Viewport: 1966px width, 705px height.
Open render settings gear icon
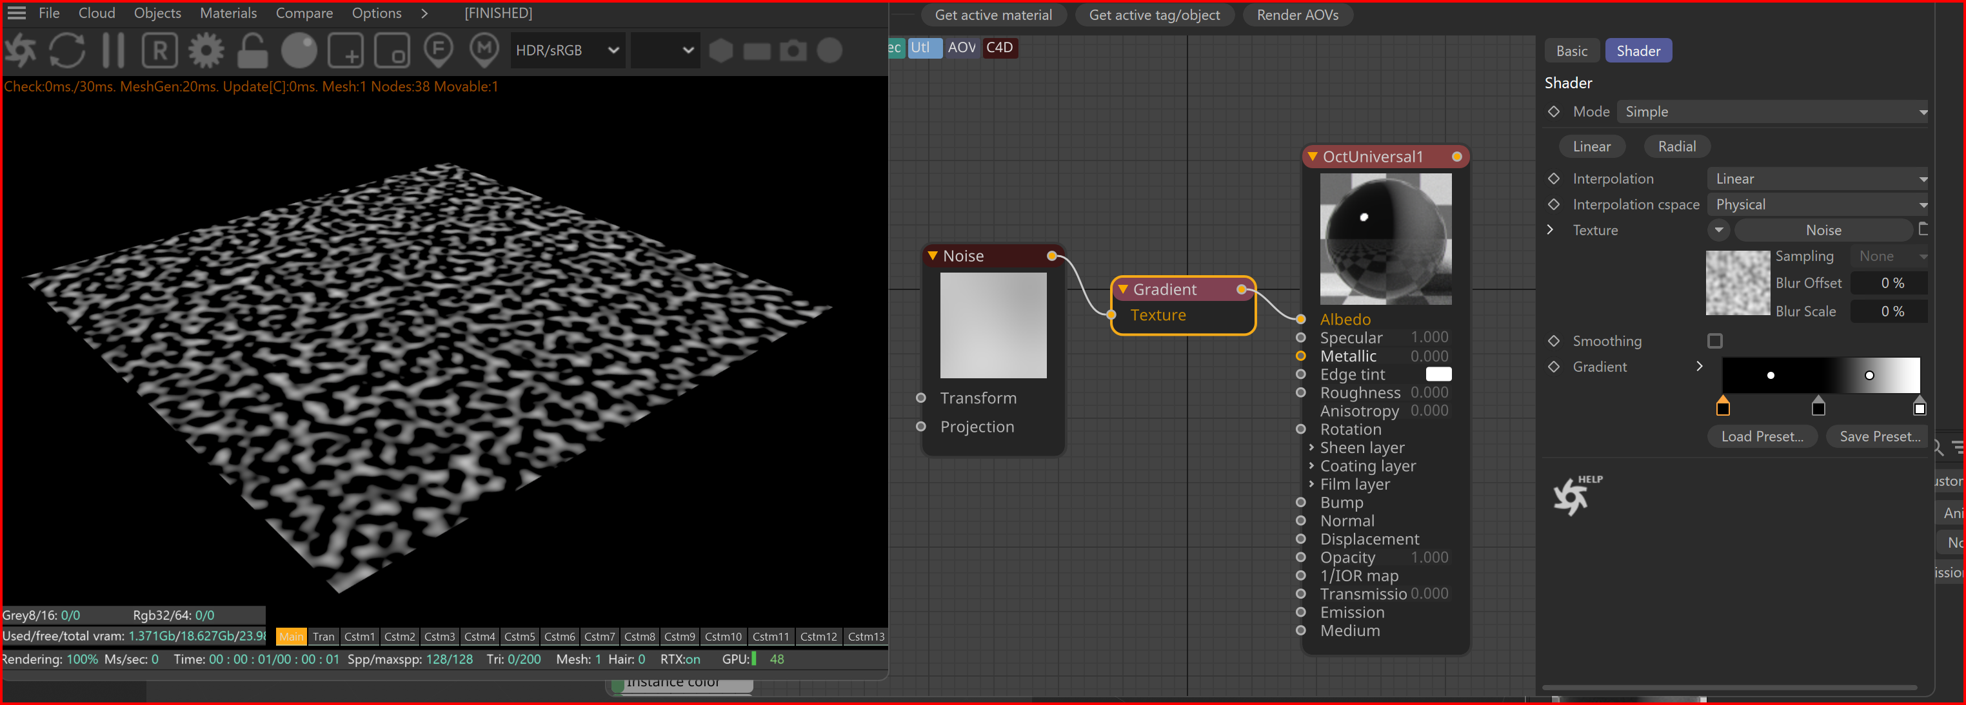[x=206, y=51]
